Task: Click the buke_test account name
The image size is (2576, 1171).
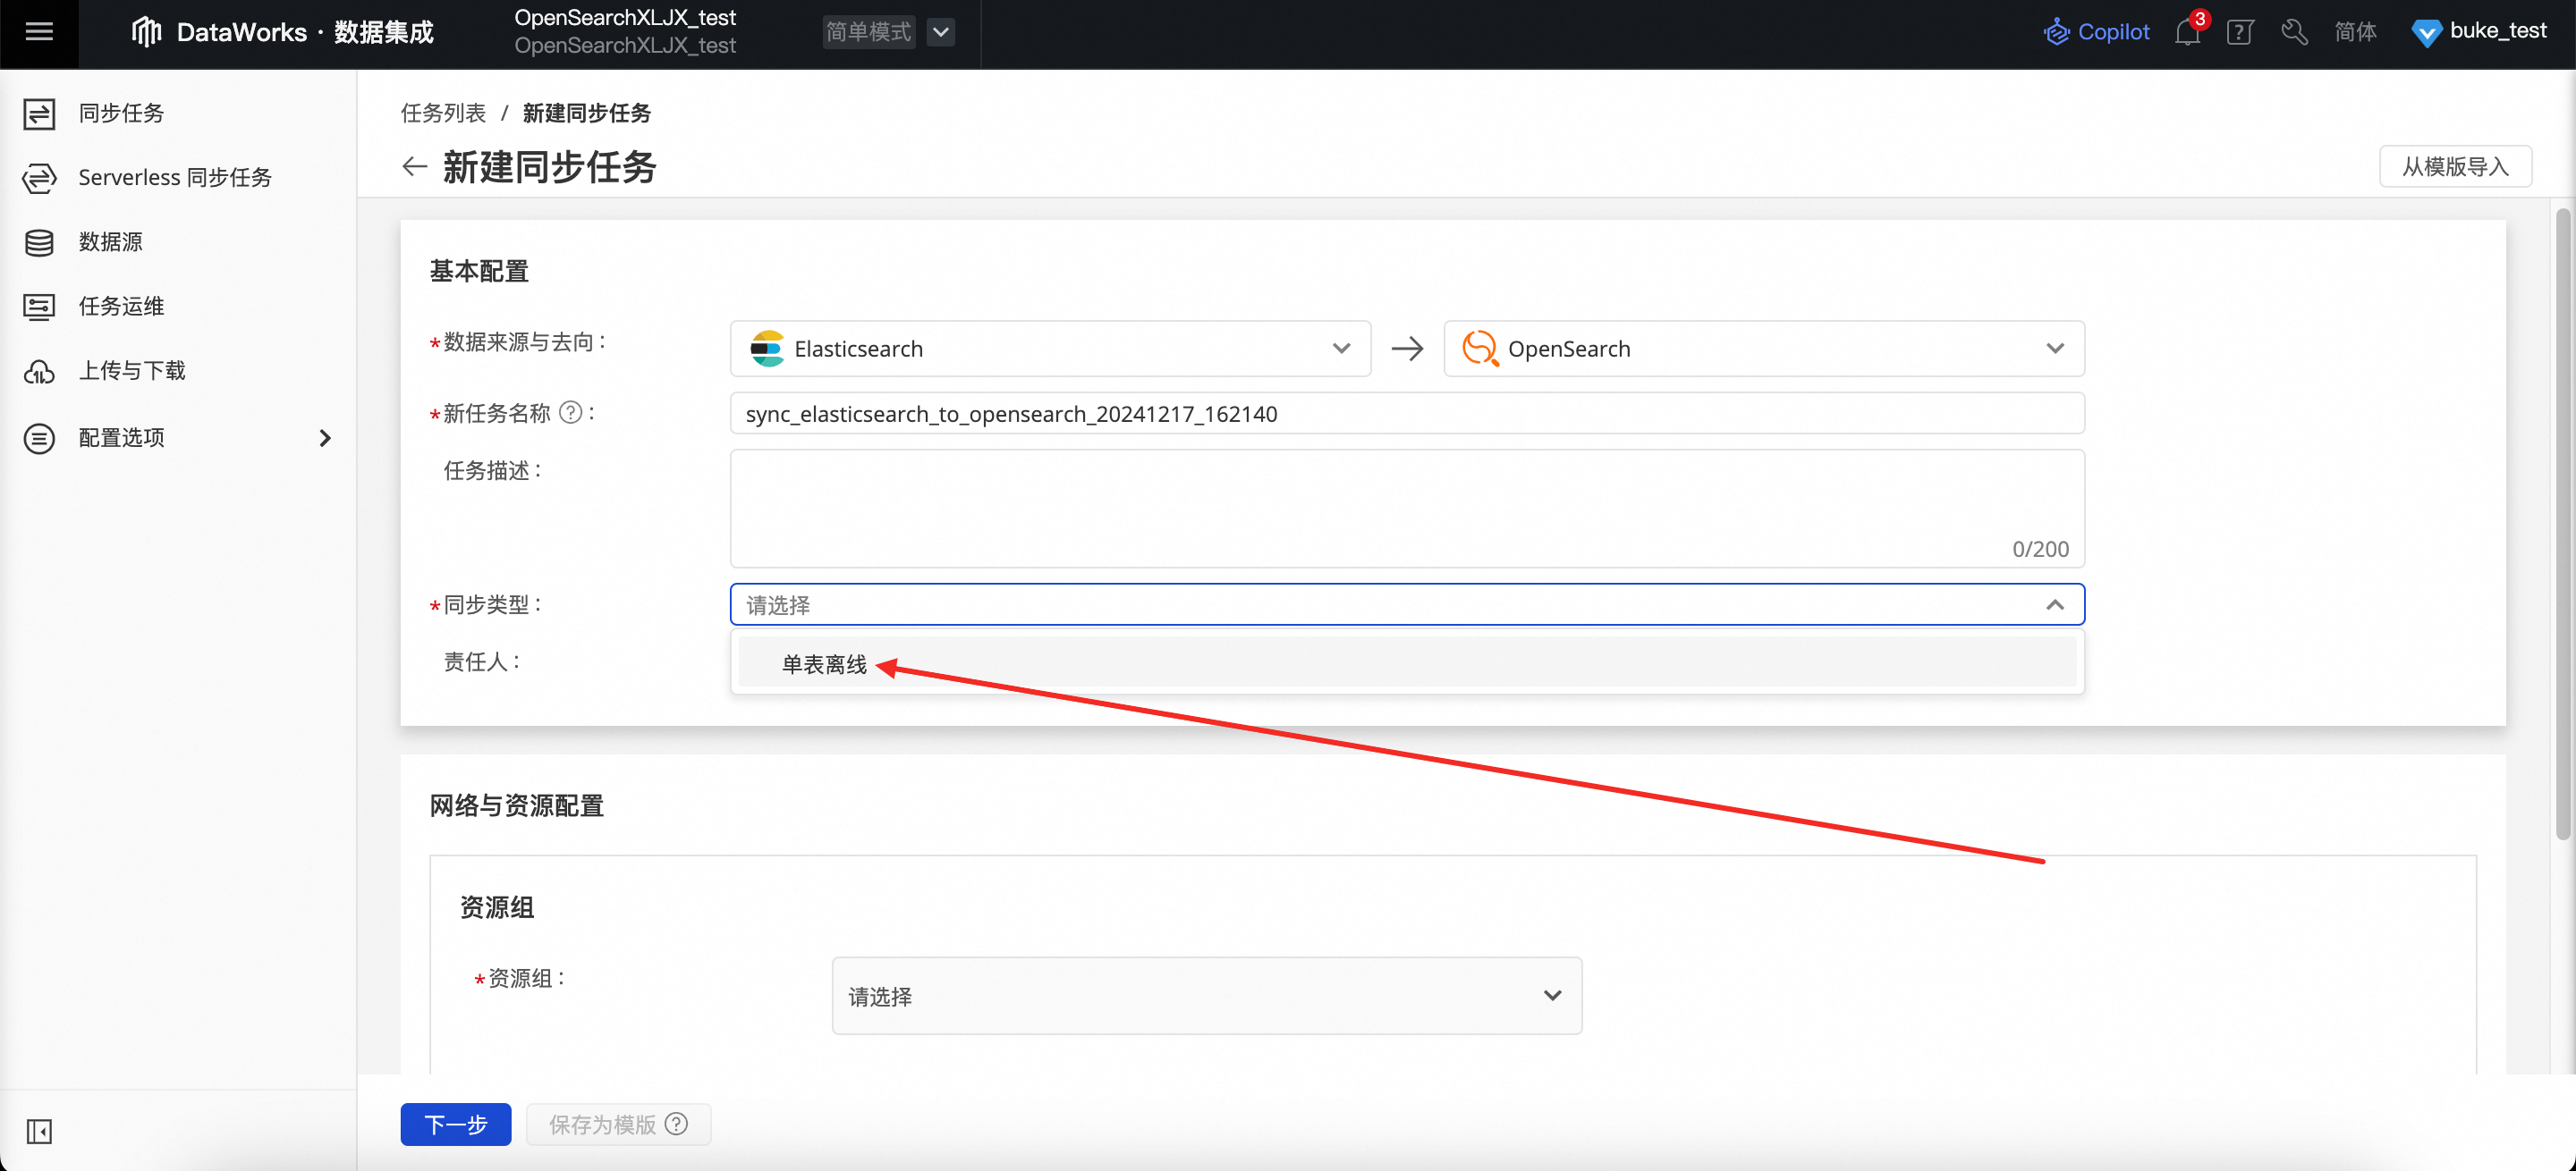Action: [2498, 32]
